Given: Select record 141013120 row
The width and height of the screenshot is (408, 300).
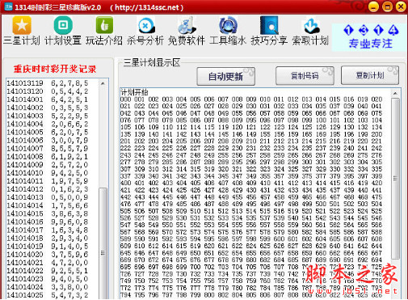Looking at the screenshot, I should (48, 91).
